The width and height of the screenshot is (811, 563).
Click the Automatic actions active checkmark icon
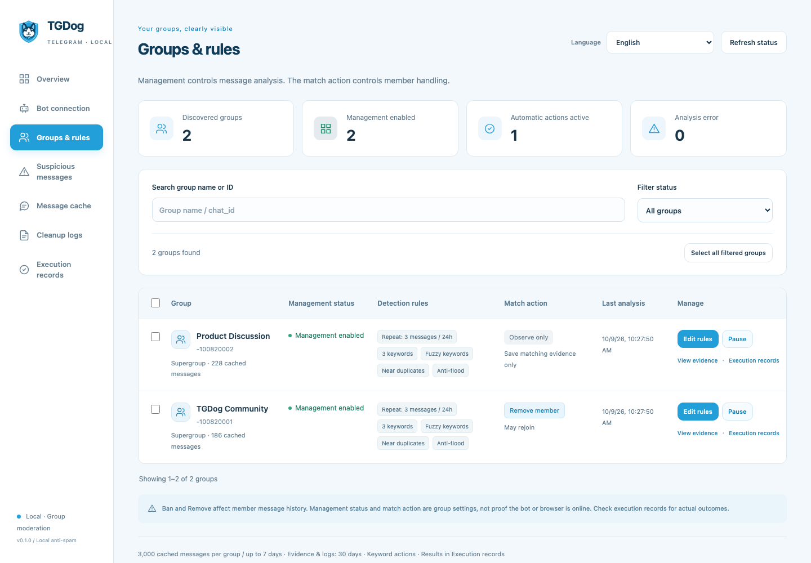490,128
